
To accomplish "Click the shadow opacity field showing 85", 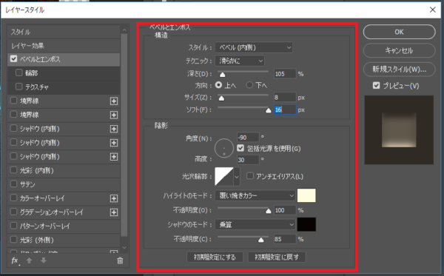I will click(x=285, y=239).
